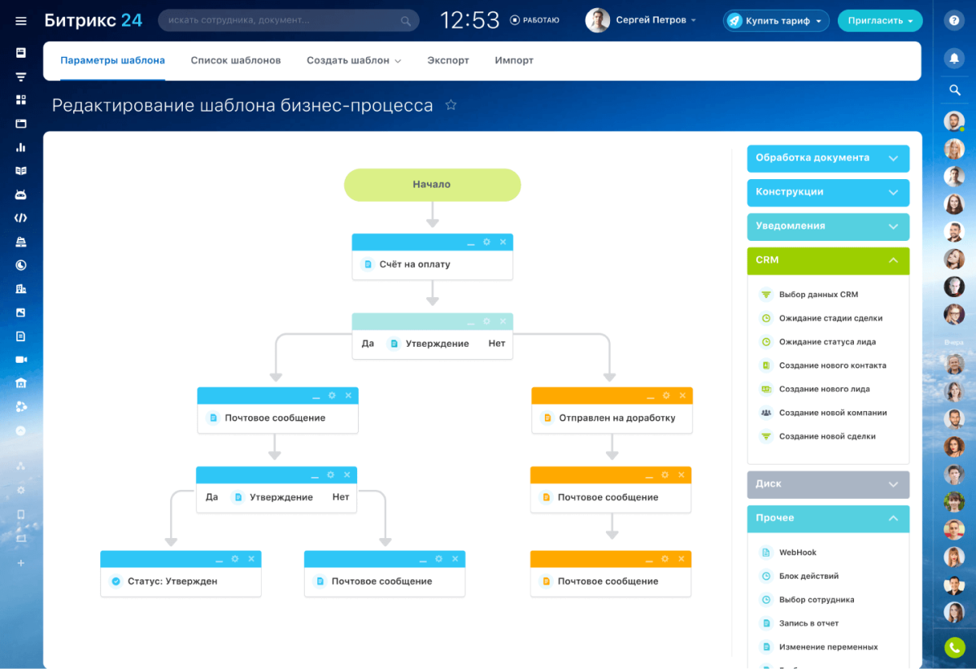
Task: Open search via magnifier icon in right sidebar
Action: coord(954,90)
